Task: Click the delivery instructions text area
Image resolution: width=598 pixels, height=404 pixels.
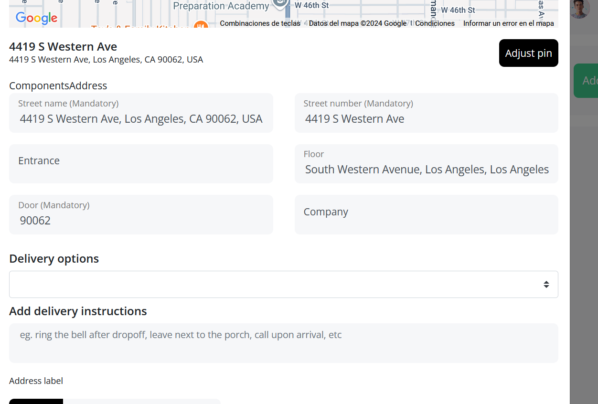Action: click(x=284, y=343)
